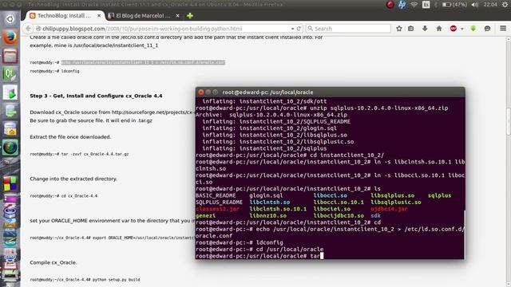Open Firefox downloads arrow
Image resolution: width=511 pixels, height=287 pixels.
[x=425, y=29]
